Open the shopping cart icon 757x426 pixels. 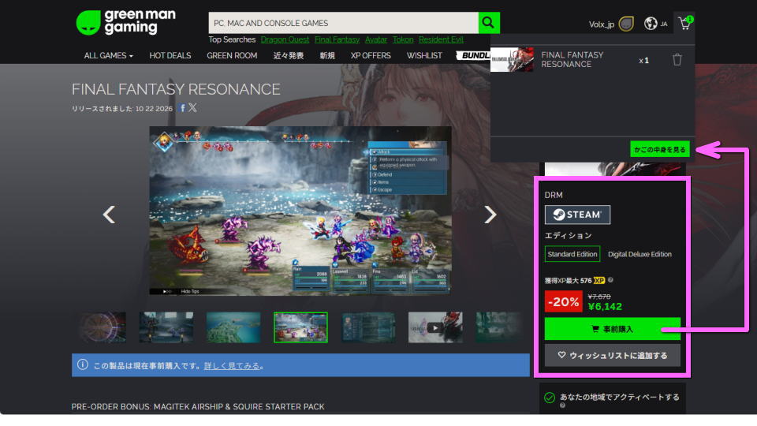click(x=685, y=23)
